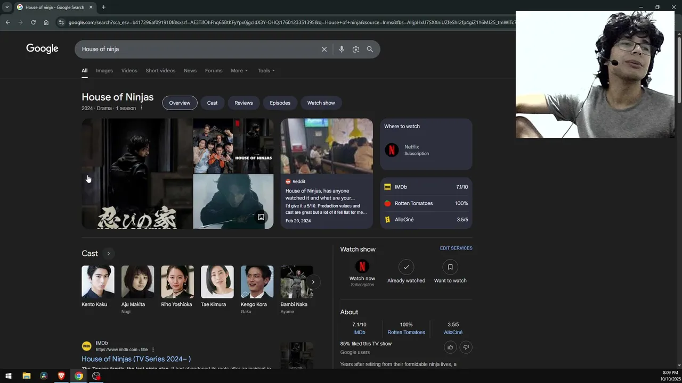Like this TV show thumbs up
Screen dimensions: 682x383
[x=450, y=347]
